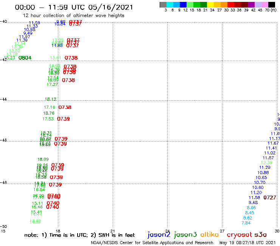This screenshot has width=280, height=246.
Task: Click the wave height value 9.49
Action: (28, 33)
